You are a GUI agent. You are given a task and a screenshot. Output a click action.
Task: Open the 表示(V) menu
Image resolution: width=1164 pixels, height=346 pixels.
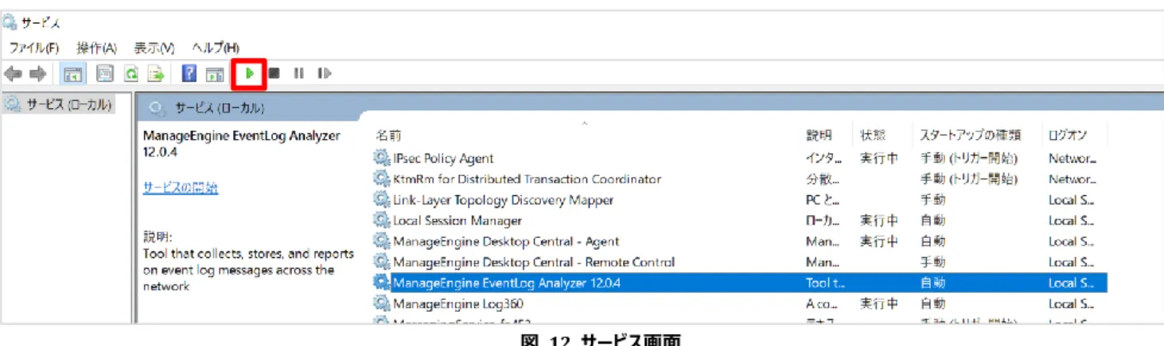coord(154,48)
